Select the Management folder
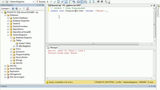Viewport: 160px width, 90px height. coord(15,74)
